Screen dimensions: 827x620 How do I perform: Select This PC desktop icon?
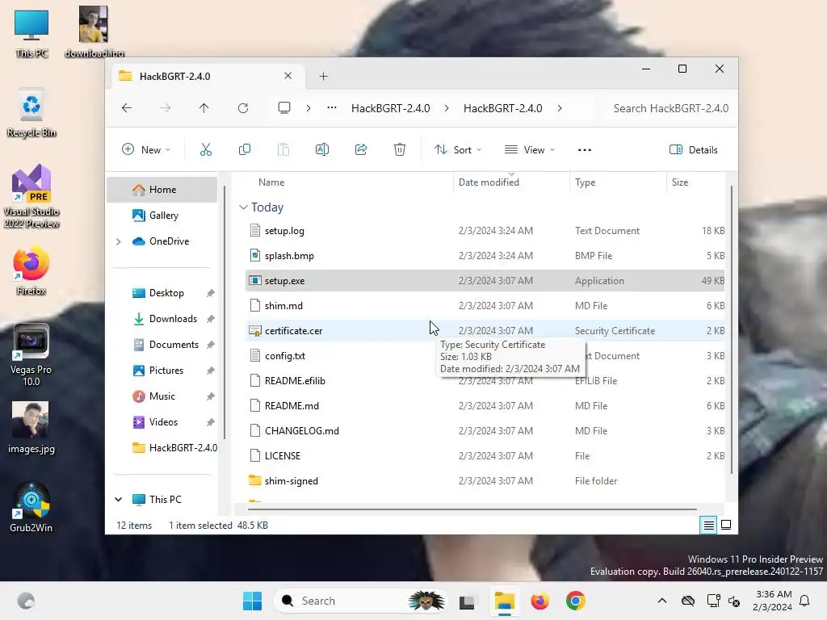pos(31,34)
